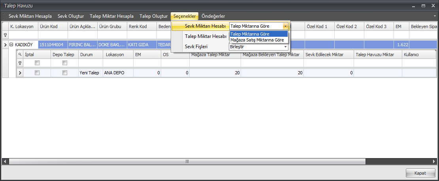Click the Durum filter field in the nested grid

click(x=90, y=63)
